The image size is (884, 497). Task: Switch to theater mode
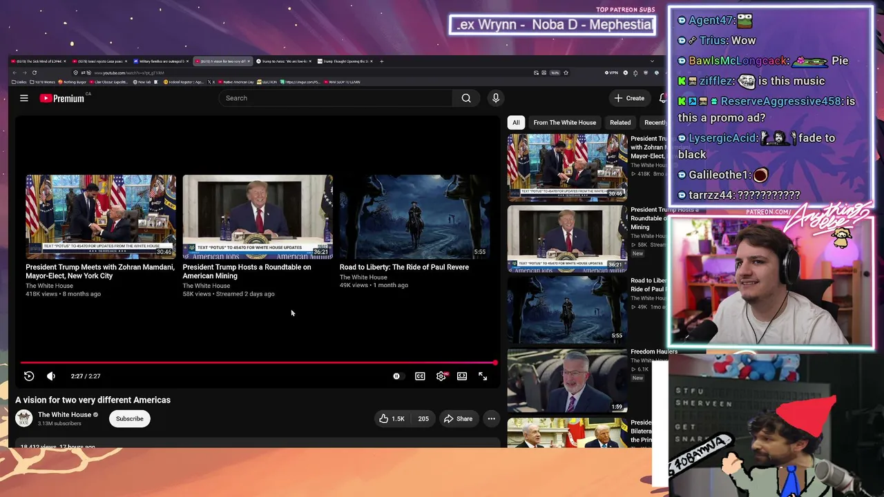click(462, 376)
